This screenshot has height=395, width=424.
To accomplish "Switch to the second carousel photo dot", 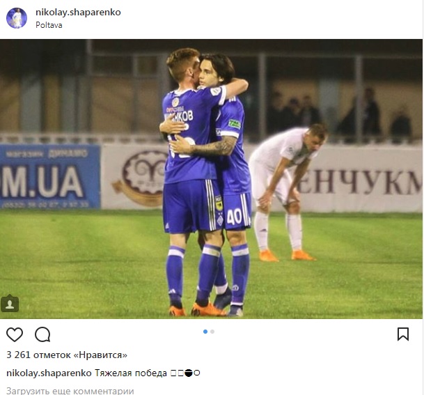I will tap(212, 332).
